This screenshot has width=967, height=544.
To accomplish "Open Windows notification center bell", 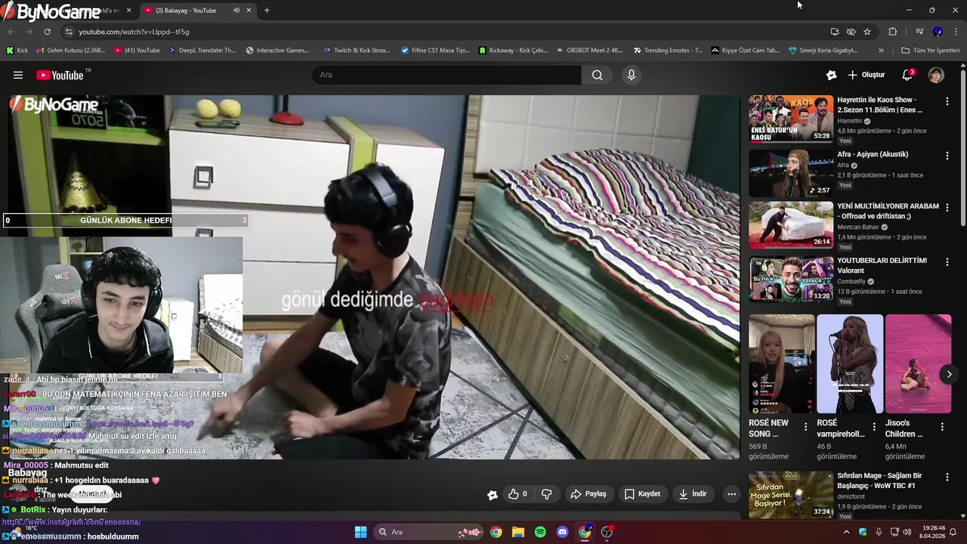I will pos(953,532).
